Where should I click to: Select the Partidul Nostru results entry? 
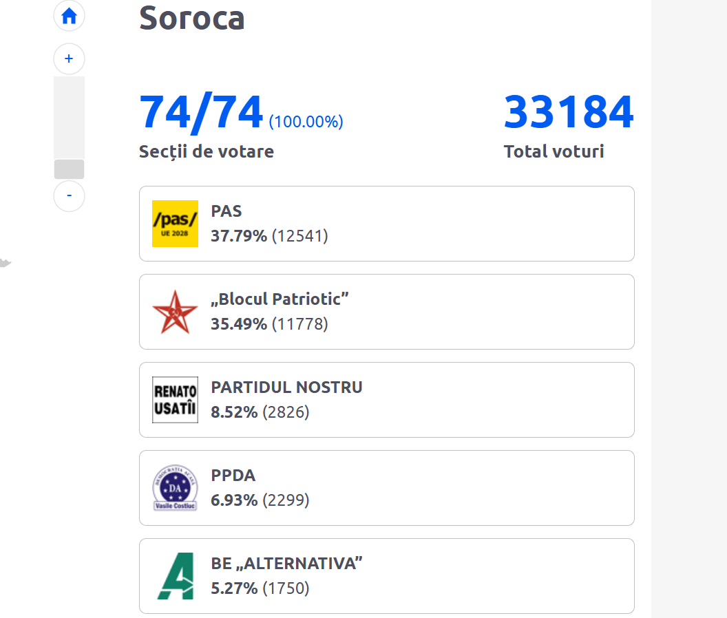386,399
